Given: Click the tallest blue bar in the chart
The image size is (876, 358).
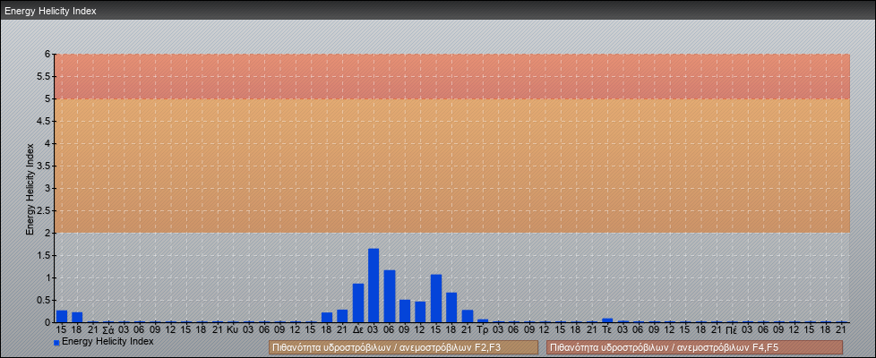Looking at the screenshot, I should (374, 286).
